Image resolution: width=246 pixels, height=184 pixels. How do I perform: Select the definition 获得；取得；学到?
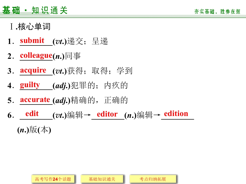100,71
